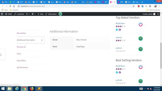Go forward with the browser forward arrow
162x91 pixels.
pos(6,6)
